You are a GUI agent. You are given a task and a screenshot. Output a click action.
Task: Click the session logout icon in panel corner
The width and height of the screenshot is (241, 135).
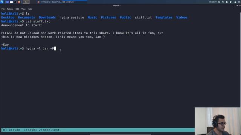[239, 2]
